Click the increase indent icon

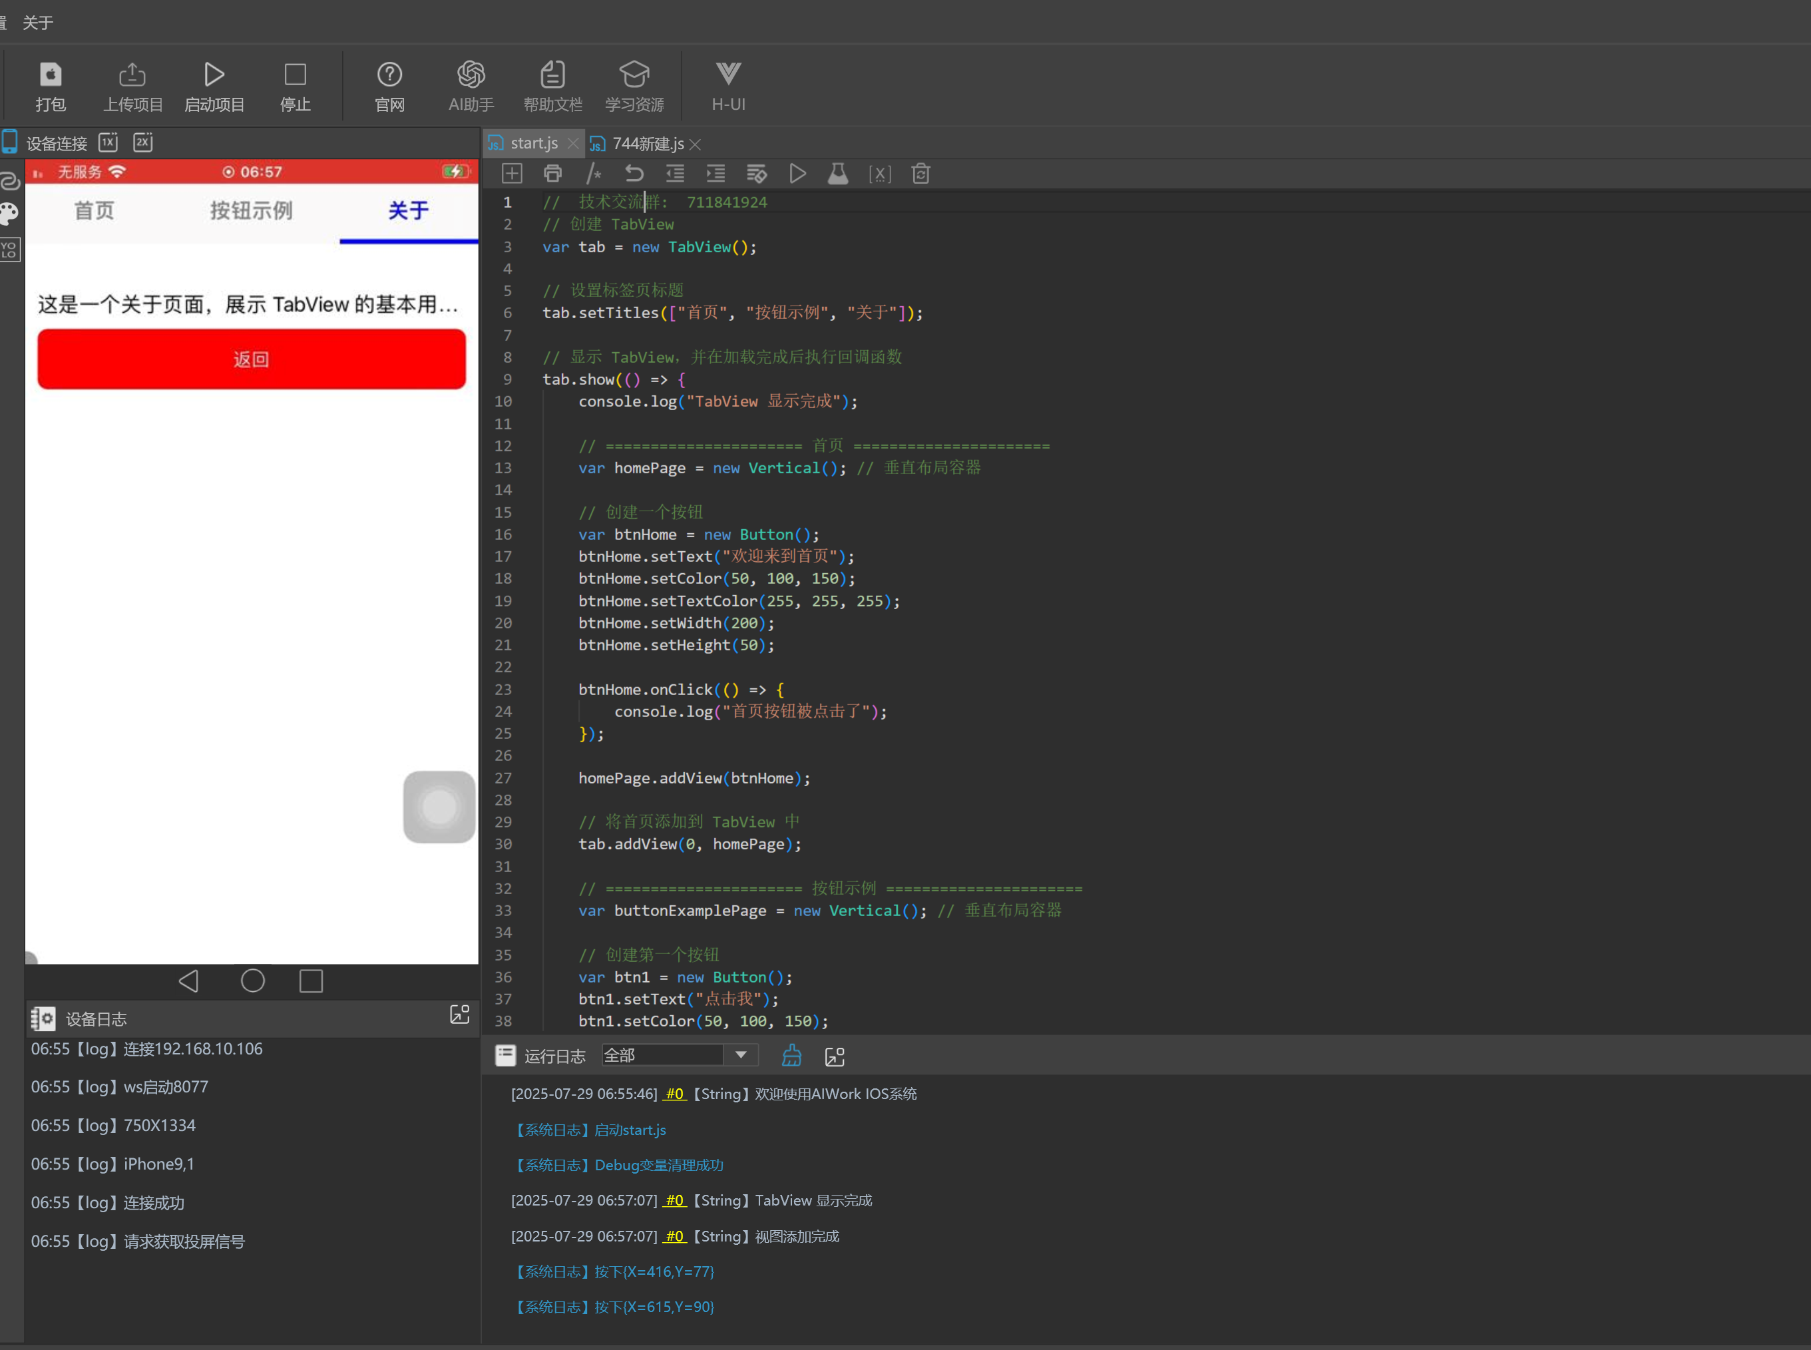point(716,173)
